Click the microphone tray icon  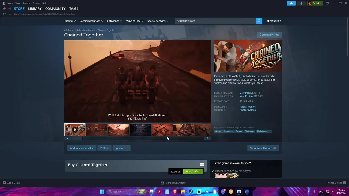(x=314, y=192)
